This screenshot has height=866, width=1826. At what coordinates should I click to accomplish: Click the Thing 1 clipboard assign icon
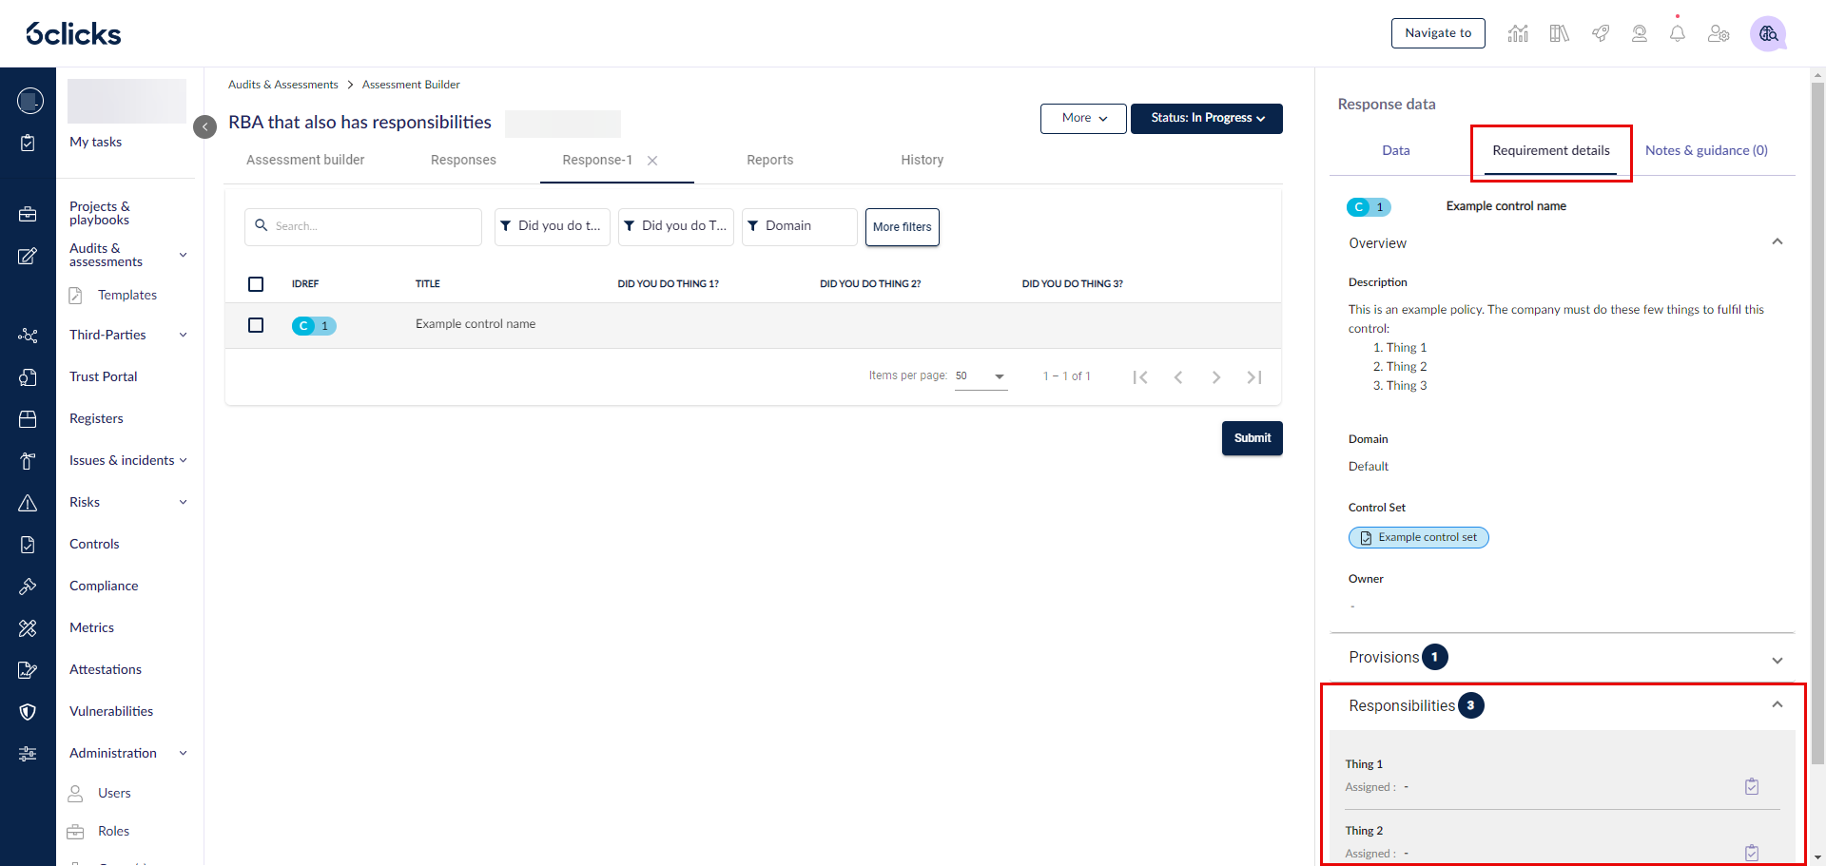tap(1752, 786)
